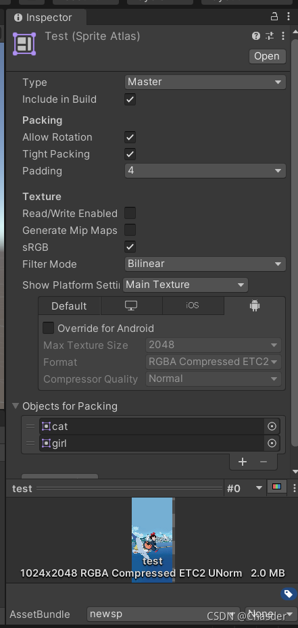Enable Read/Write Enabled checkbox
298x628 pixels.
(130, 213)
